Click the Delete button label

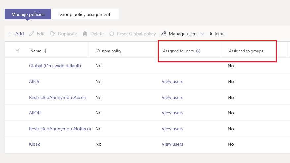click(97, 34)
